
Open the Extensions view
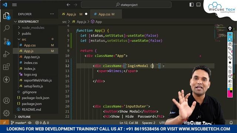coord(6,66)
